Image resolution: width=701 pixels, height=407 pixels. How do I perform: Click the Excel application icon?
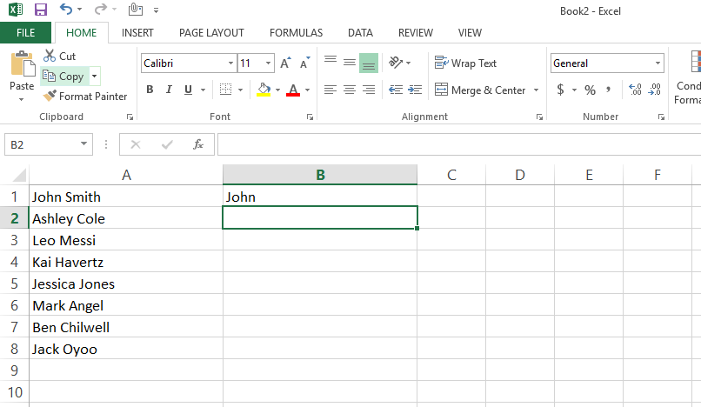click(16, 10)
